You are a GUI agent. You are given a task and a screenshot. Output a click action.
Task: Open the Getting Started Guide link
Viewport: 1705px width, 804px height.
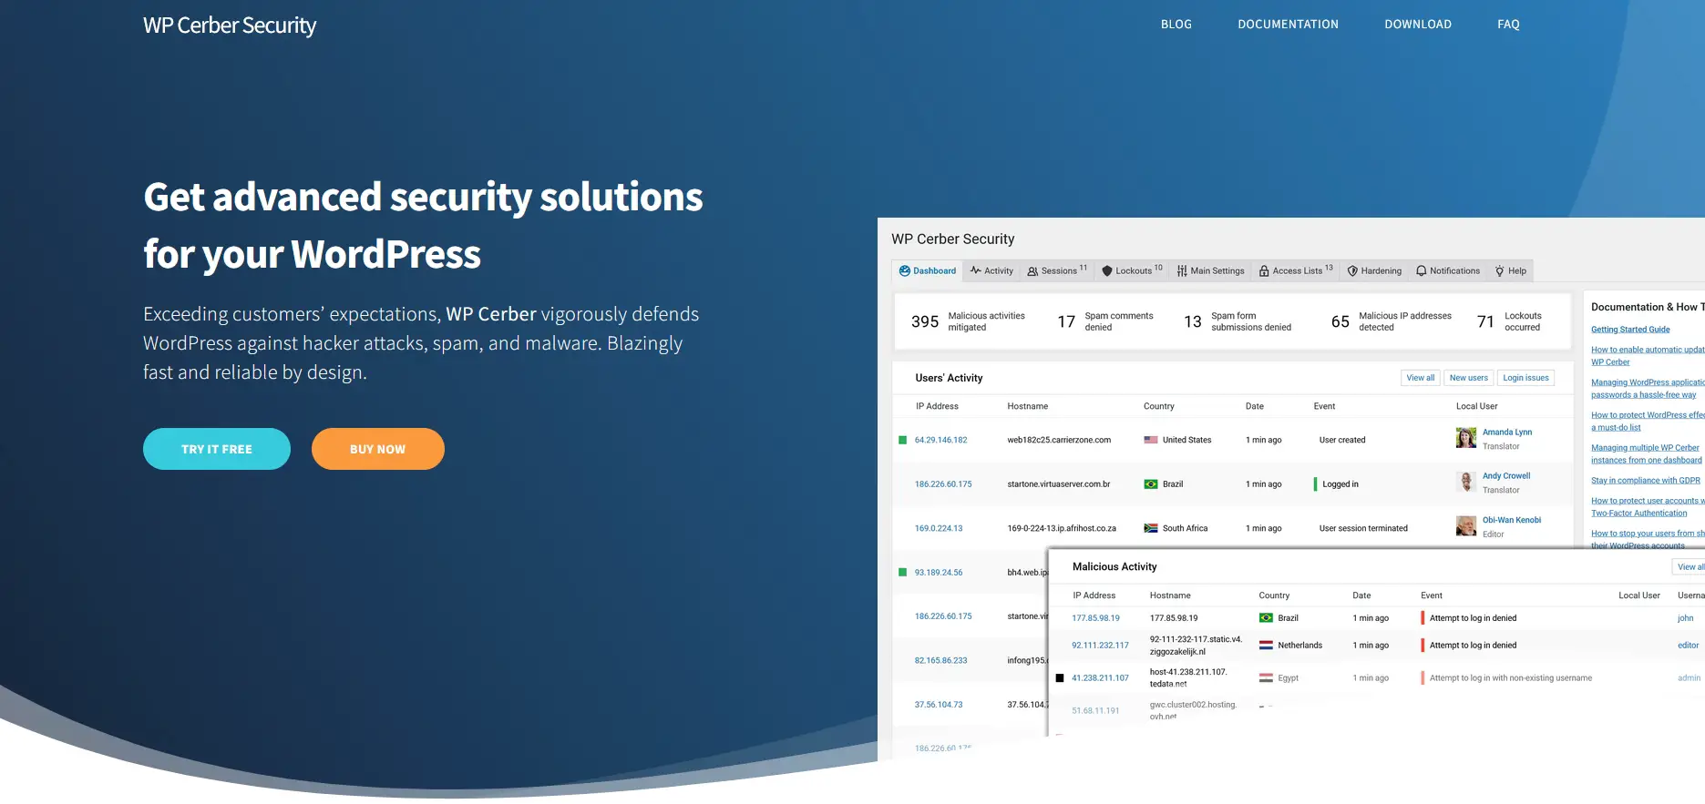point(1630,330)
